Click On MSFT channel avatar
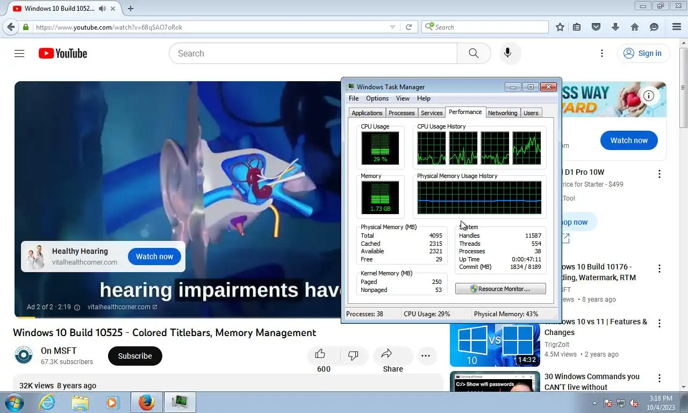The width and height of the screenshot is (688, 413). coord(23,355)
